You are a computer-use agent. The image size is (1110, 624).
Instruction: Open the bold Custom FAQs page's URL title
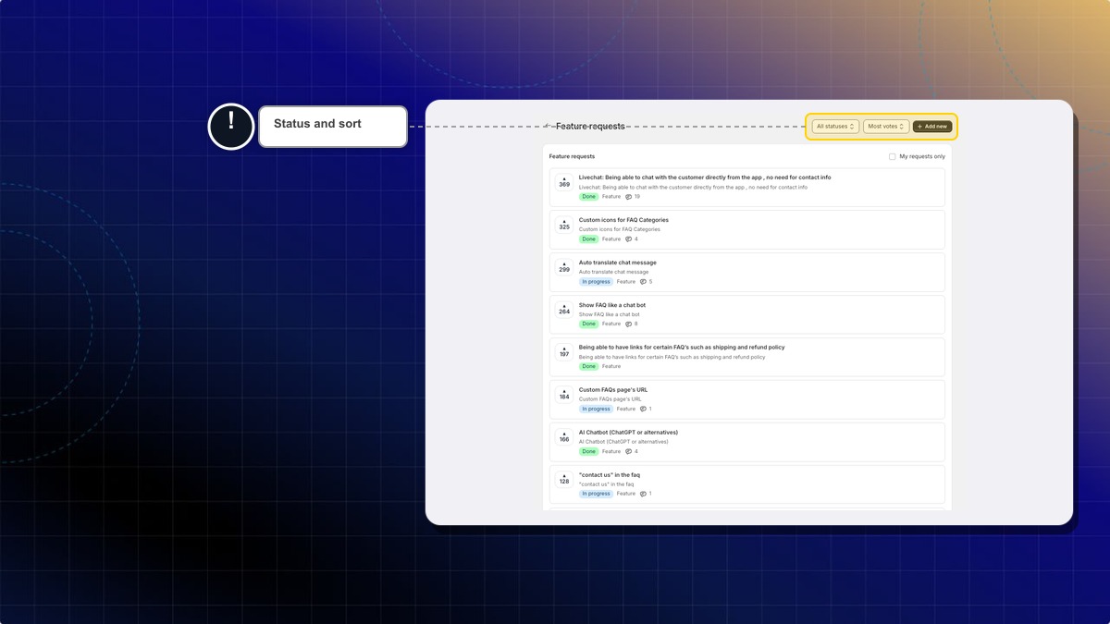click(613, 390)
